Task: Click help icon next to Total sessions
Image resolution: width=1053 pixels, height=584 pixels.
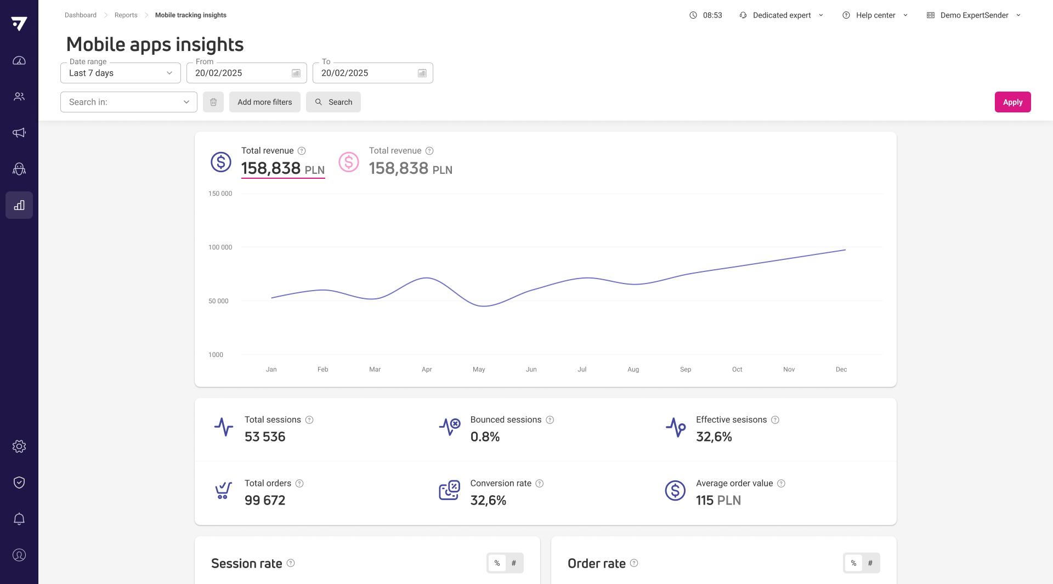Action: [309, 420]
